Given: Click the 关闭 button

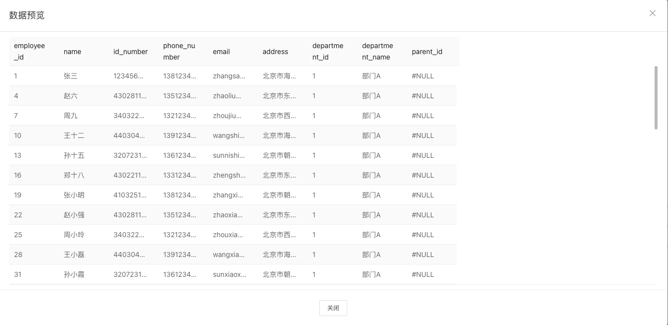Looking at the screenshot, I should coord(333,308).
